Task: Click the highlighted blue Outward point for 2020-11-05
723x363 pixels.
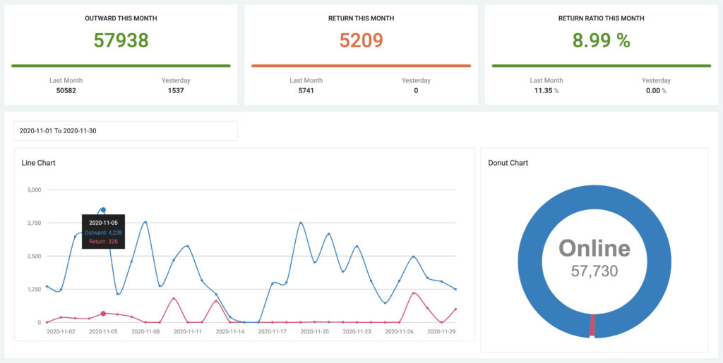Action: (103, 210)
